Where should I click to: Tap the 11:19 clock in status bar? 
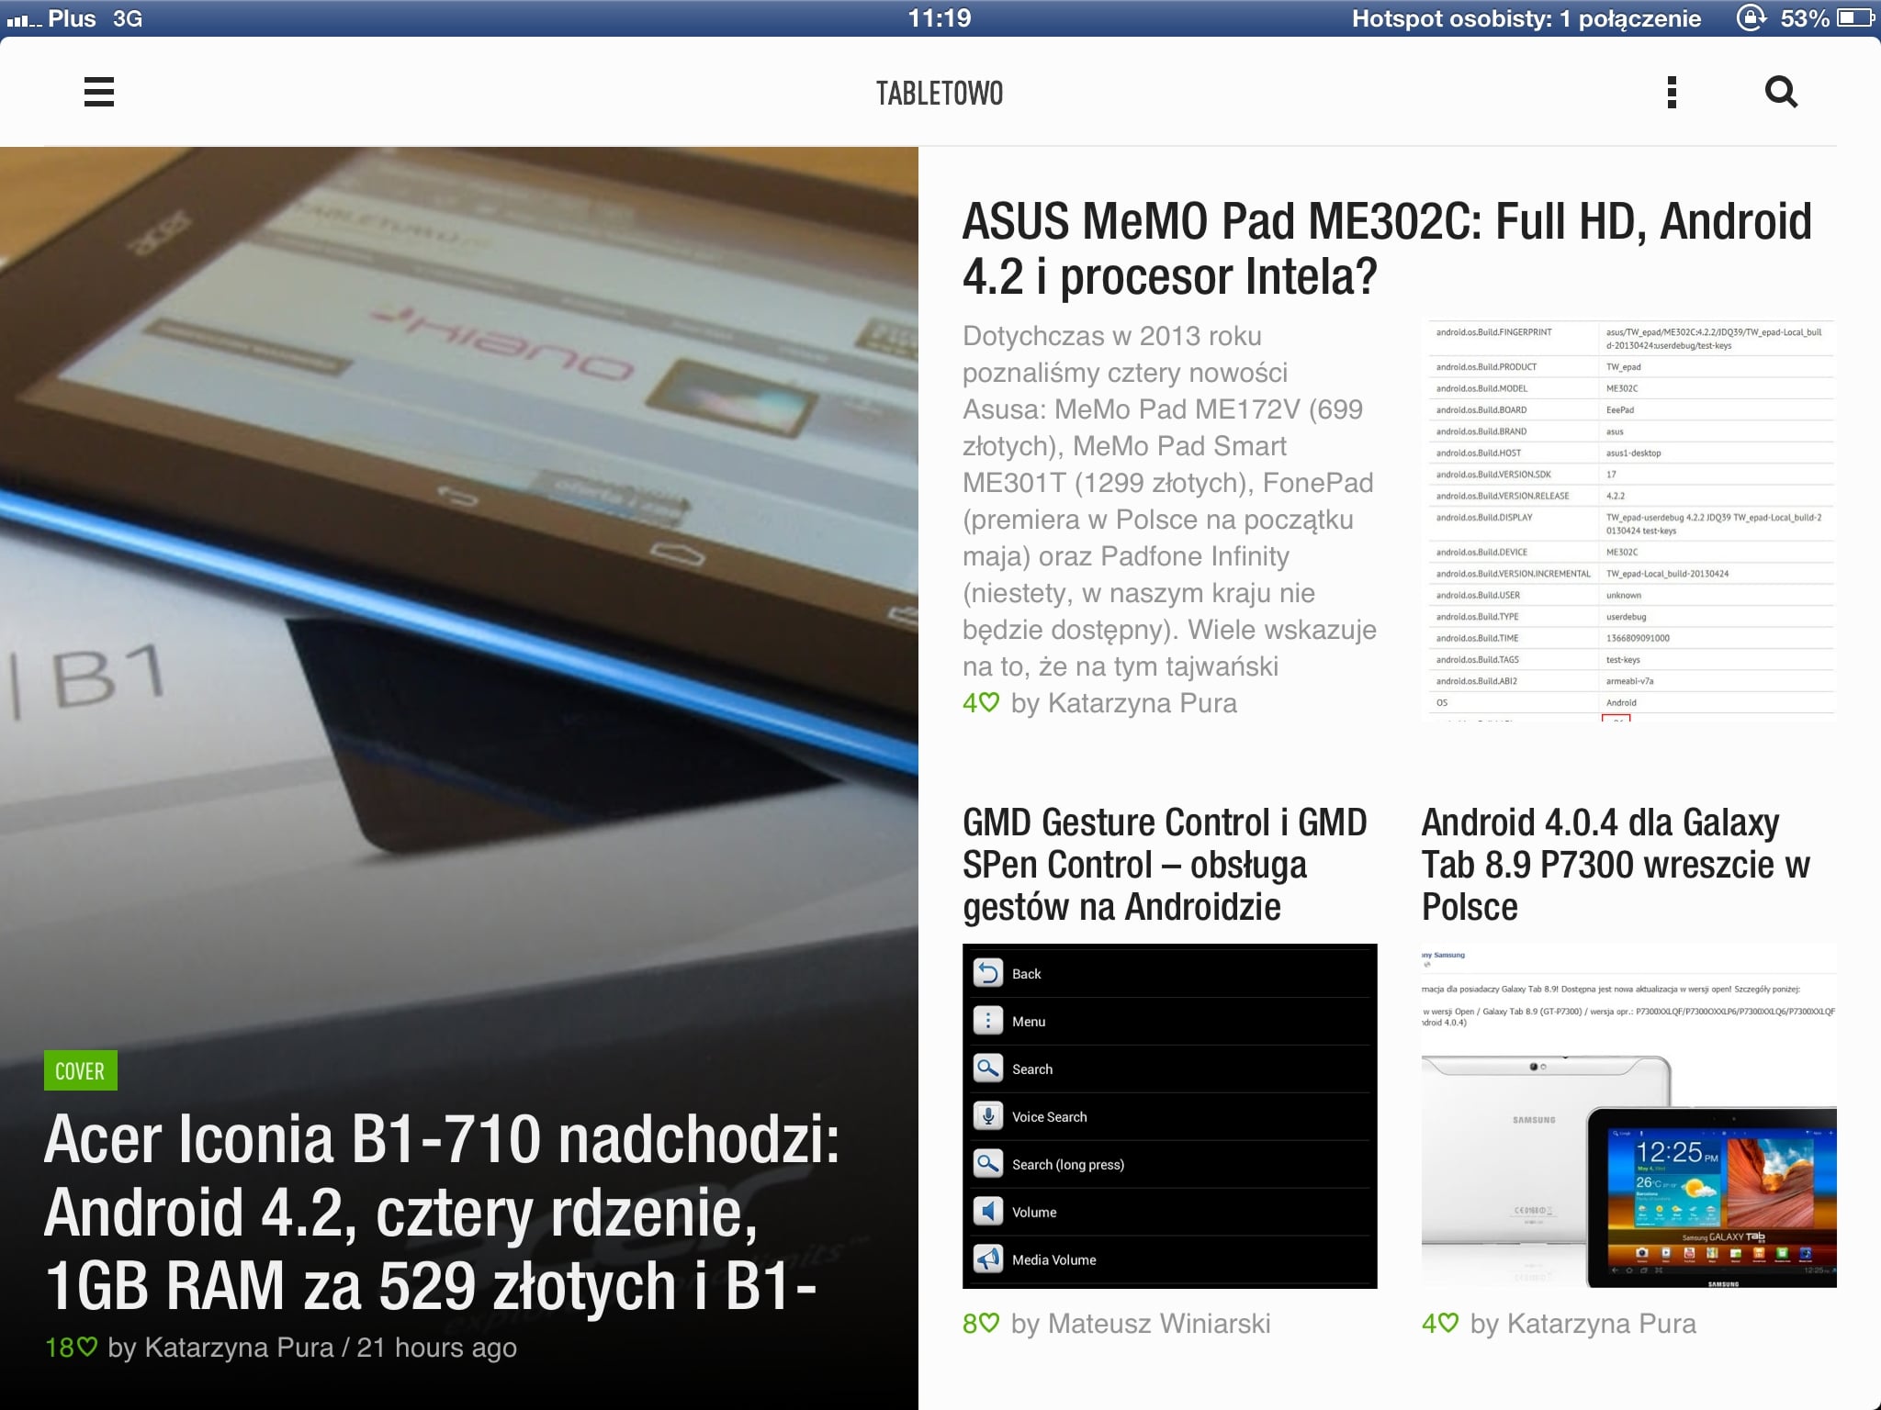coord(940,17)
